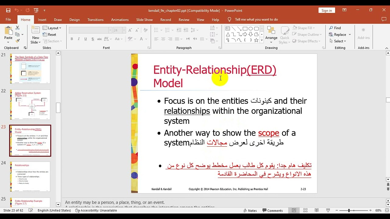The width and height of the screenshot is (390, 219).
Task: Switch to the Insert tab
Action: 42,19
